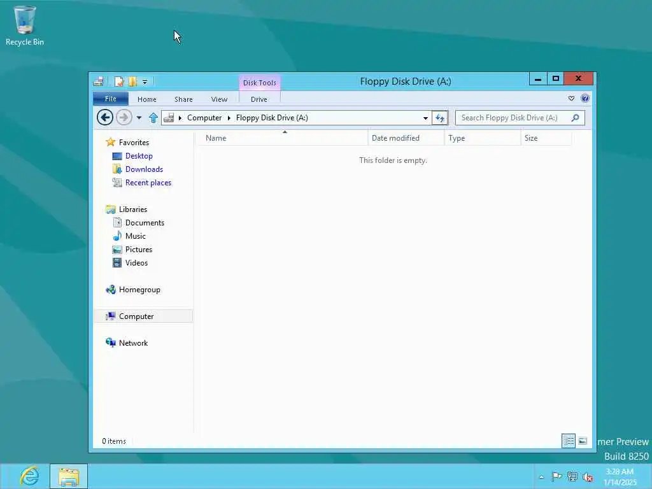
Task: Show hidden tray icons arrow
Action: click(x=541, y=477)
